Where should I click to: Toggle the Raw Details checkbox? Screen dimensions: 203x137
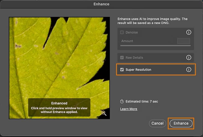[122, 58]
